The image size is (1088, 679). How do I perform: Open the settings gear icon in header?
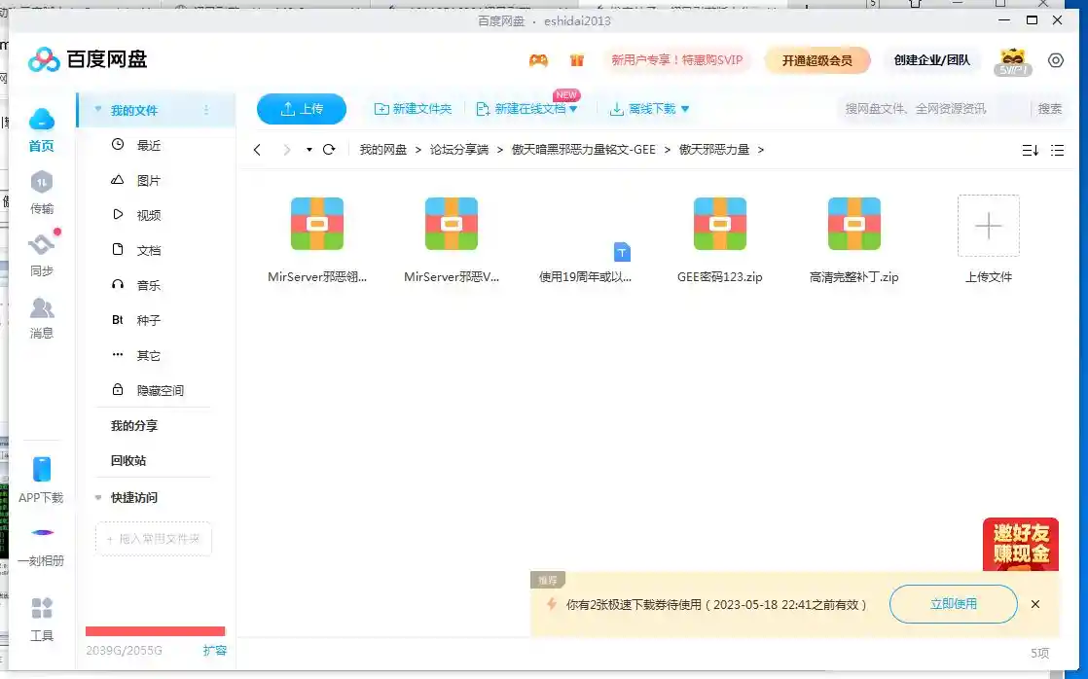coord(1055,60)
